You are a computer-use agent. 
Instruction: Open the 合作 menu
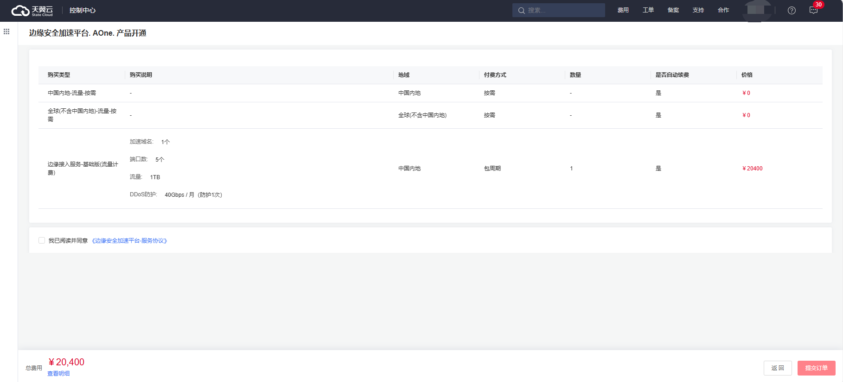[x=723, y=10]
